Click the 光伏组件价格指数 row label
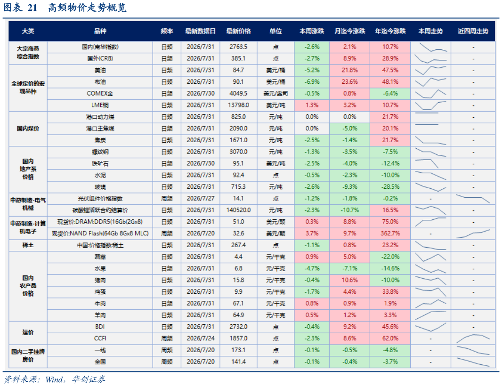Image resolution: width=502 pixels, height=386 pixels. click(100, 199)
